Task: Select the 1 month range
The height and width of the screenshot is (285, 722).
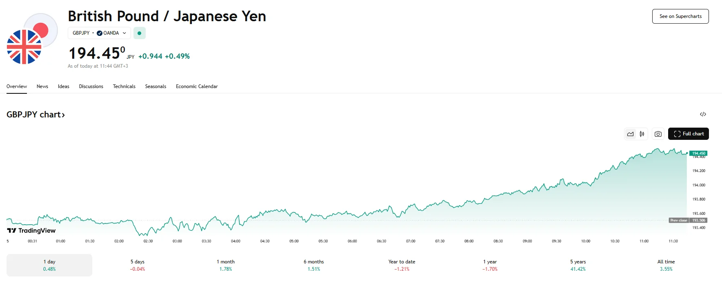Action: 226,265
